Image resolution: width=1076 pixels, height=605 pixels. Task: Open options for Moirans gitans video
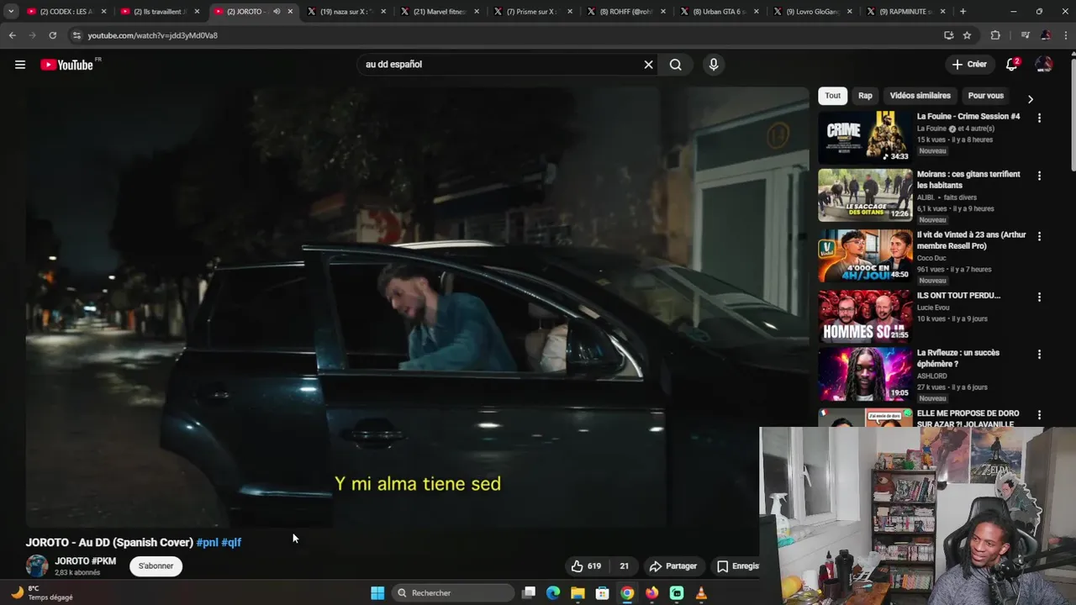point(1039,176)
